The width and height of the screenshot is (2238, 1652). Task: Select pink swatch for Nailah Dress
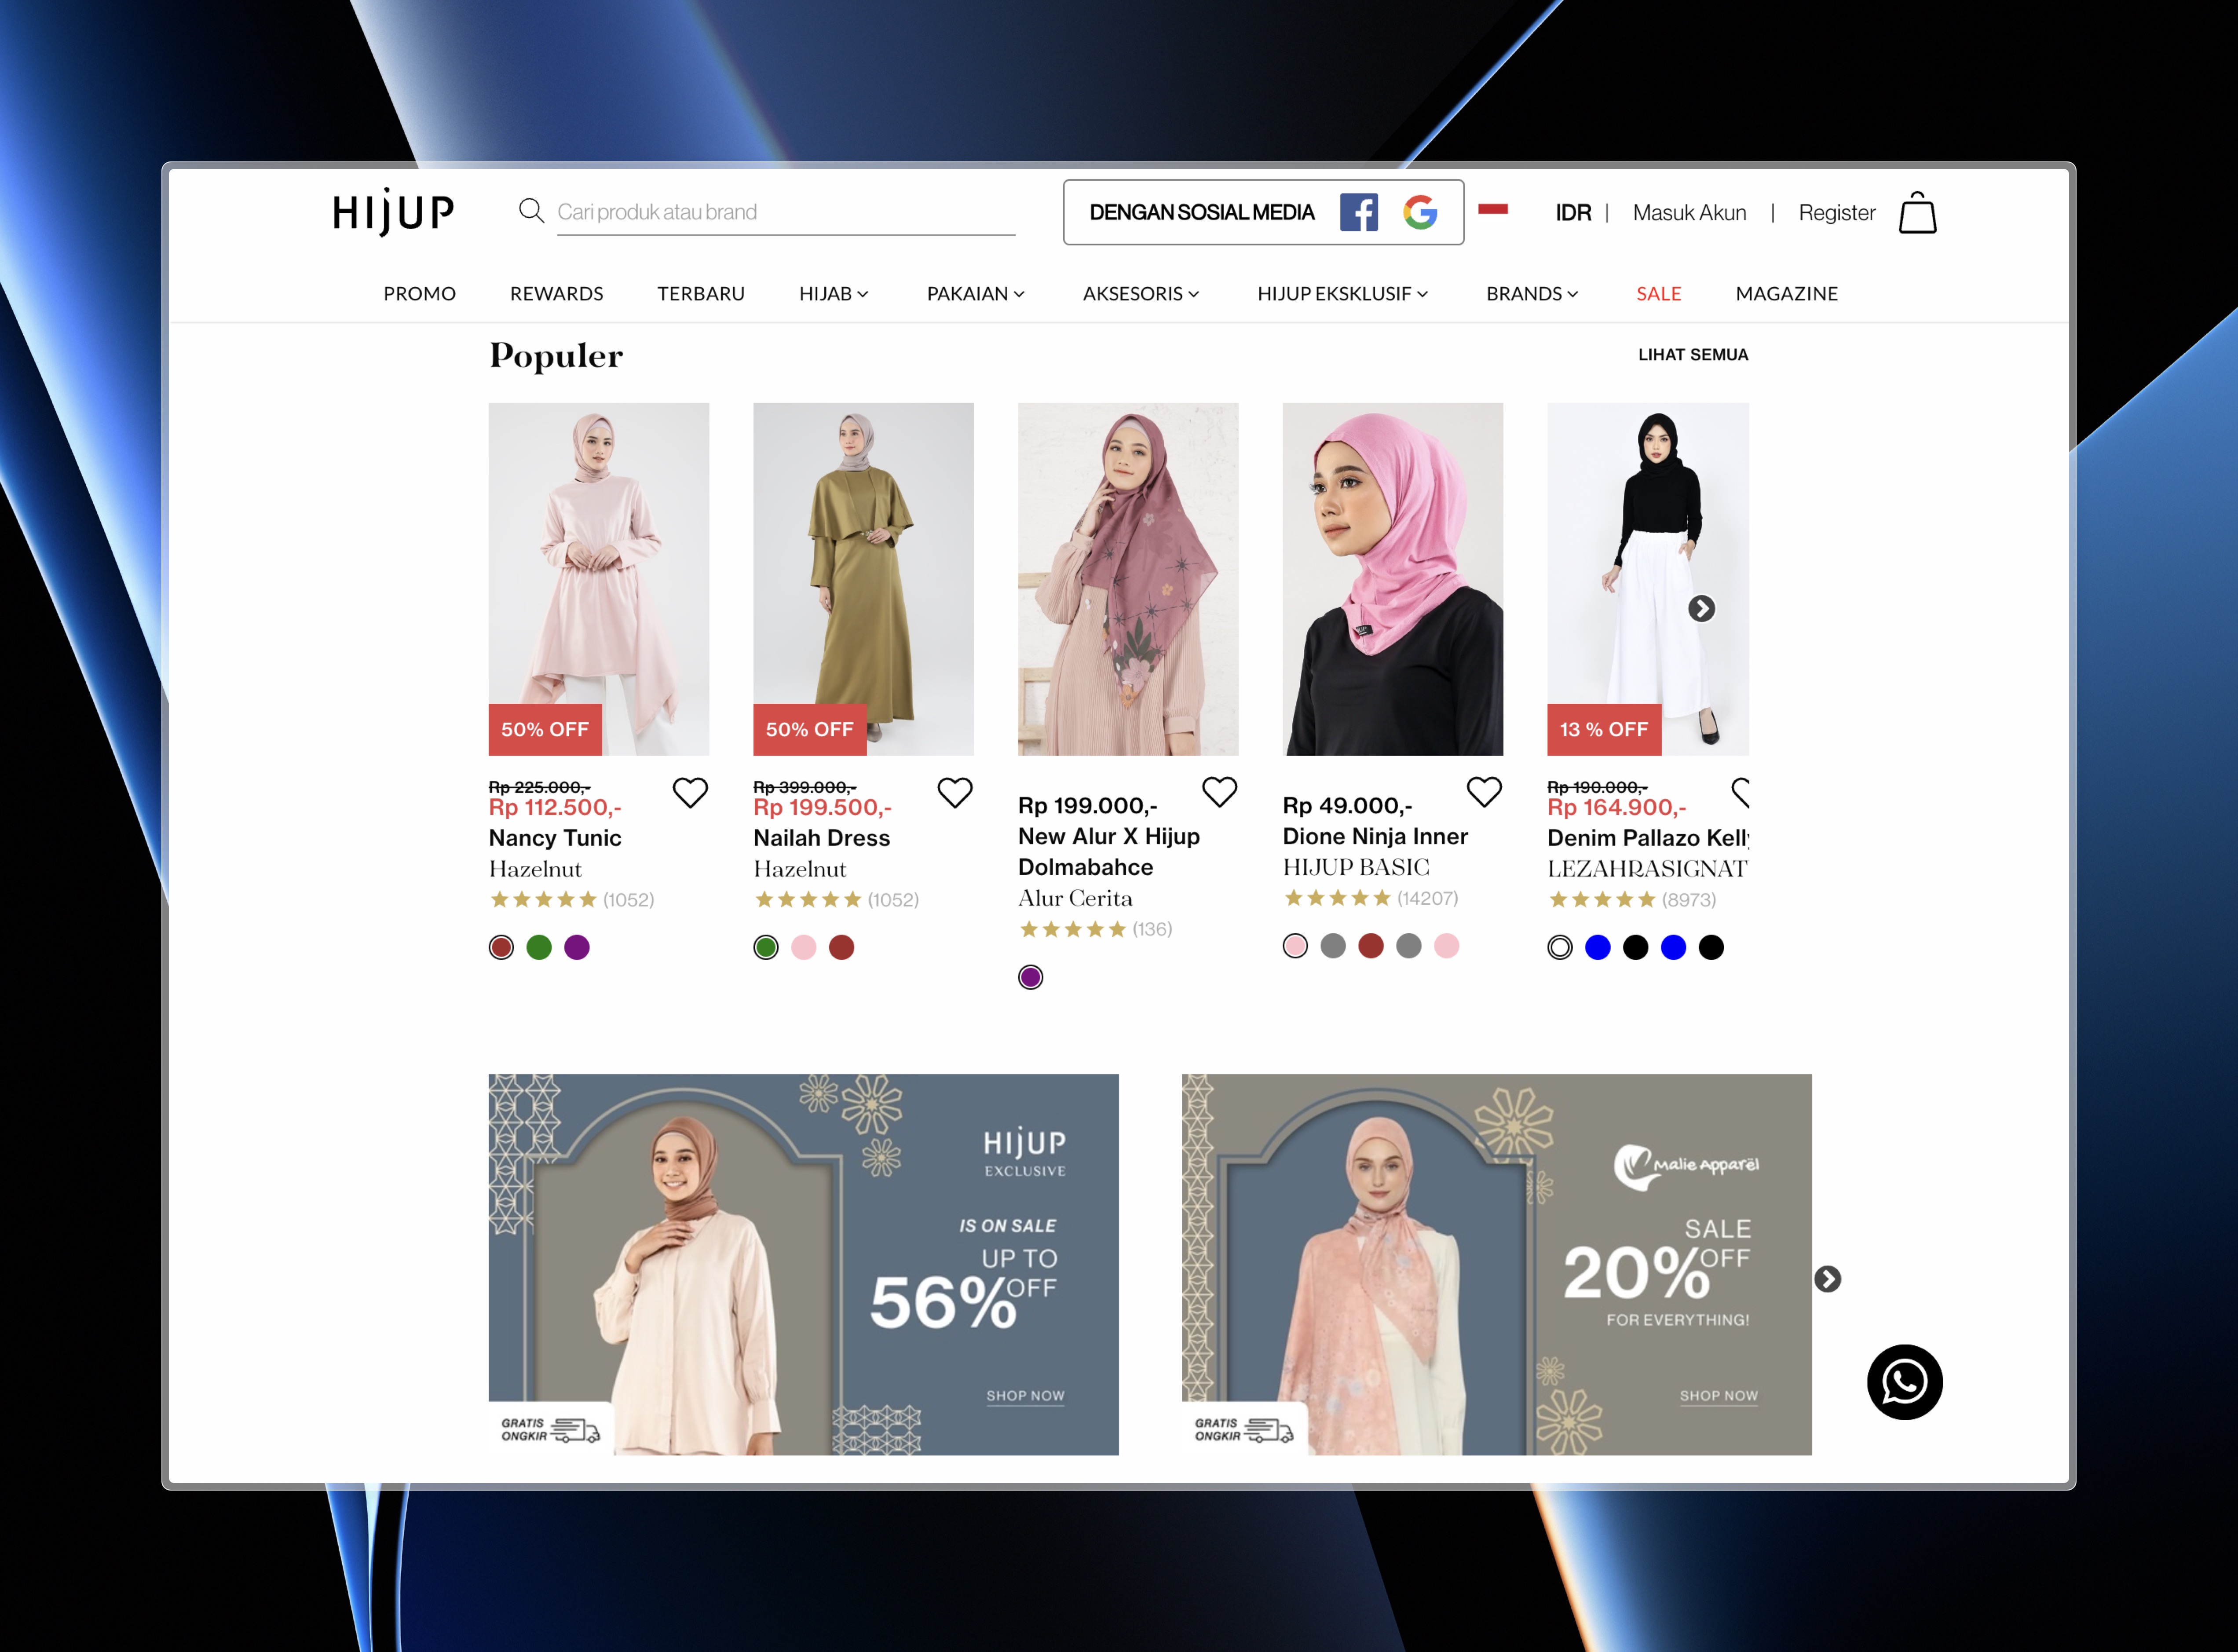coord(804,947)
